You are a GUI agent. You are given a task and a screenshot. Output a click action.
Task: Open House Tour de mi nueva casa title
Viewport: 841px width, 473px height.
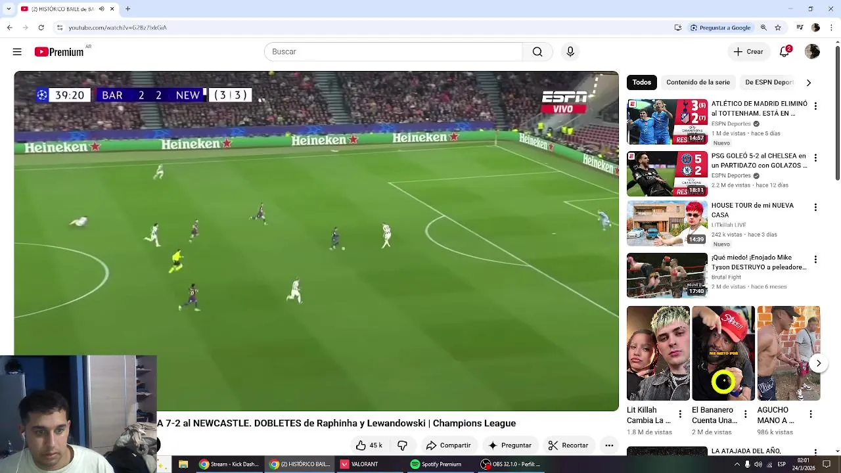[752, 210]
